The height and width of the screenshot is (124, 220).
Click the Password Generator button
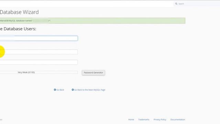(93, 73)
